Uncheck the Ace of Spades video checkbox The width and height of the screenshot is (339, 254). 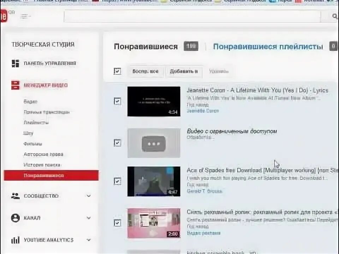coord(117,181)
